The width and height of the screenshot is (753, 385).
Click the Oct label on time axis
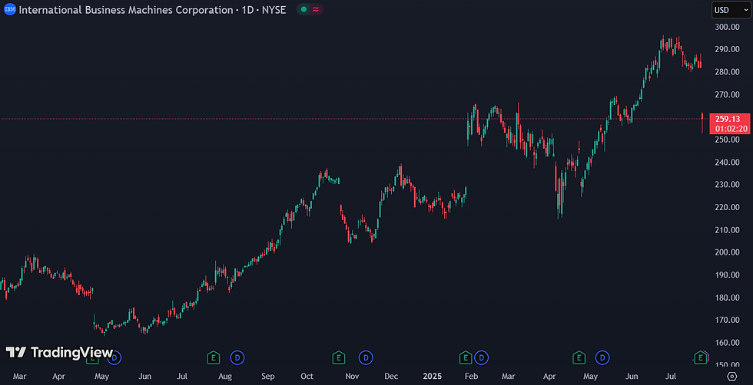[307, 377]
